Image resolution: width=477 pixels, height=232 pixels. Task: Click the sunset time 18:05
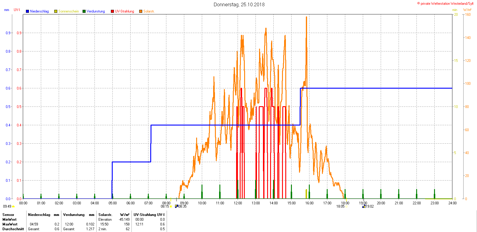click(340, 206)
